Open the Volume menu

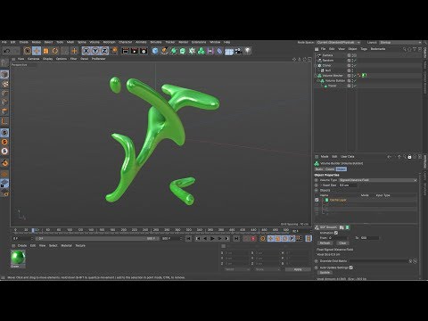(95, 42)
